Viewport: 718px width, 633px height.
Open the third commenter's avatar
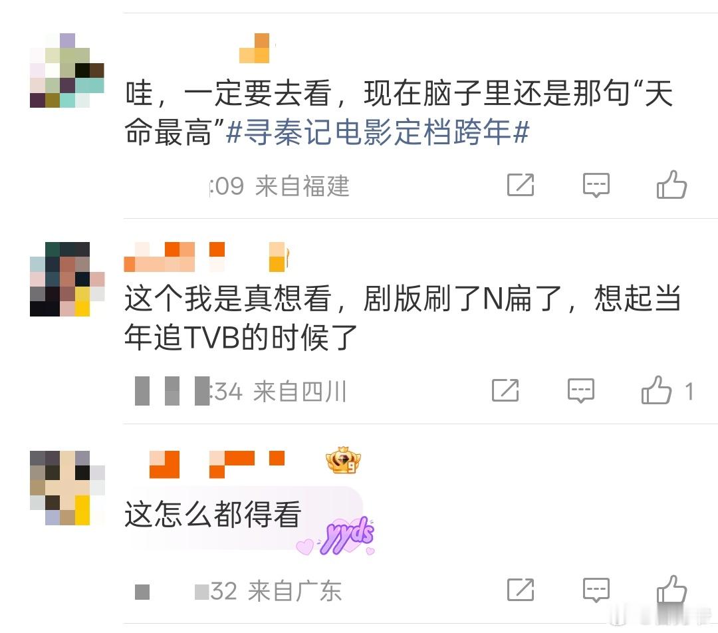[67, 487]
